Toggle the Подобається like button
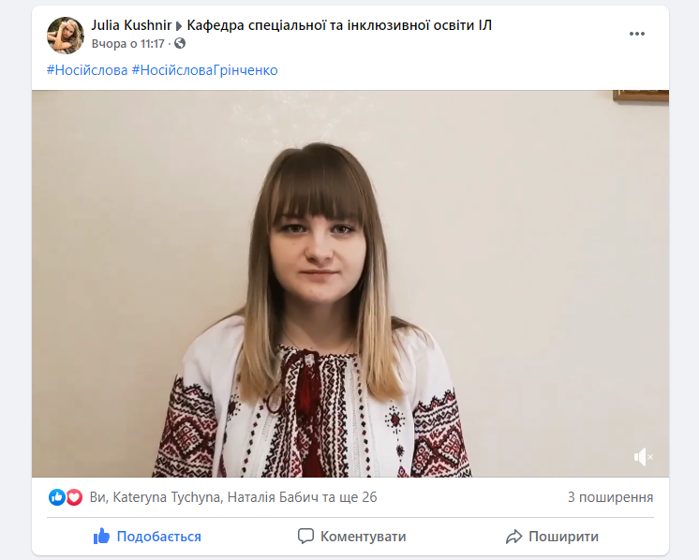Viewport: 699px width, 560px height. 147,537
